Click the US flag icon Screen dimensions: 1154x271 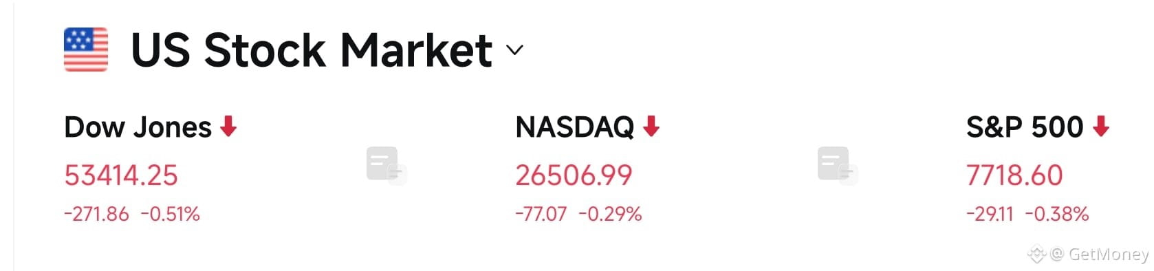86,50
